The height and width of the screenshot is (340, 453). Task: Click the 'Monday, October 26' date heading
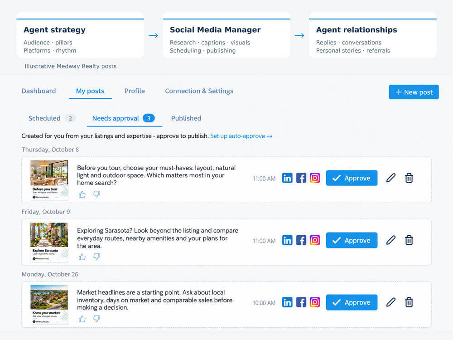coord(50,274)
